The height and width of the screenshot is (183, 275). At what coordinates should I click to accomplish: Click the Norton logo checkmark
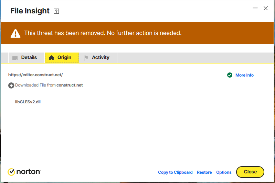point(11,172)
